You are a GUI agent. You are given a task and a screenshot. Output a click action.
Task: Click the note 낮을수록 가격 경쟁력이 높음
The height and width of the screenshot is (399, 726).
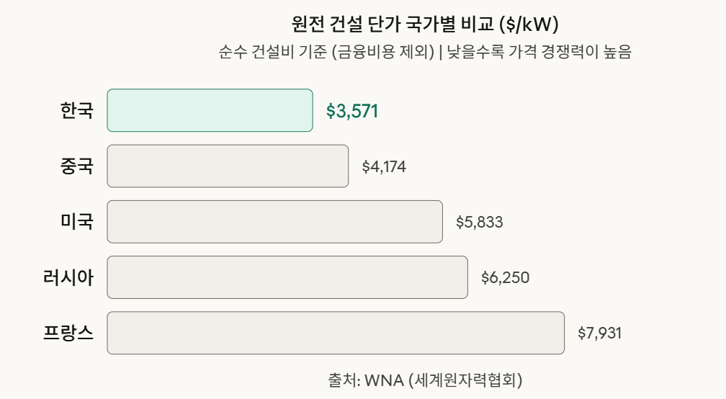pyautogui.click(x=539, y=53)
